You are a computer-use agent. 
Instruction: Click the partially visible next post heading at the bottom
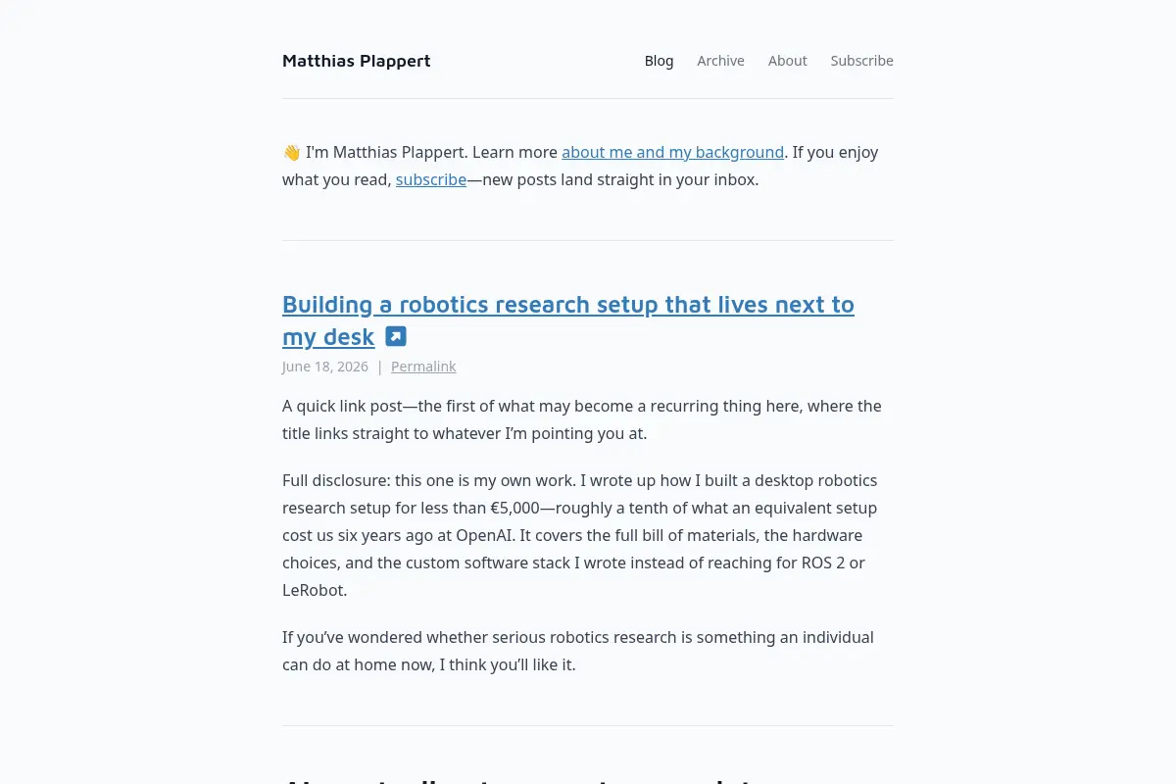[519, 779]
